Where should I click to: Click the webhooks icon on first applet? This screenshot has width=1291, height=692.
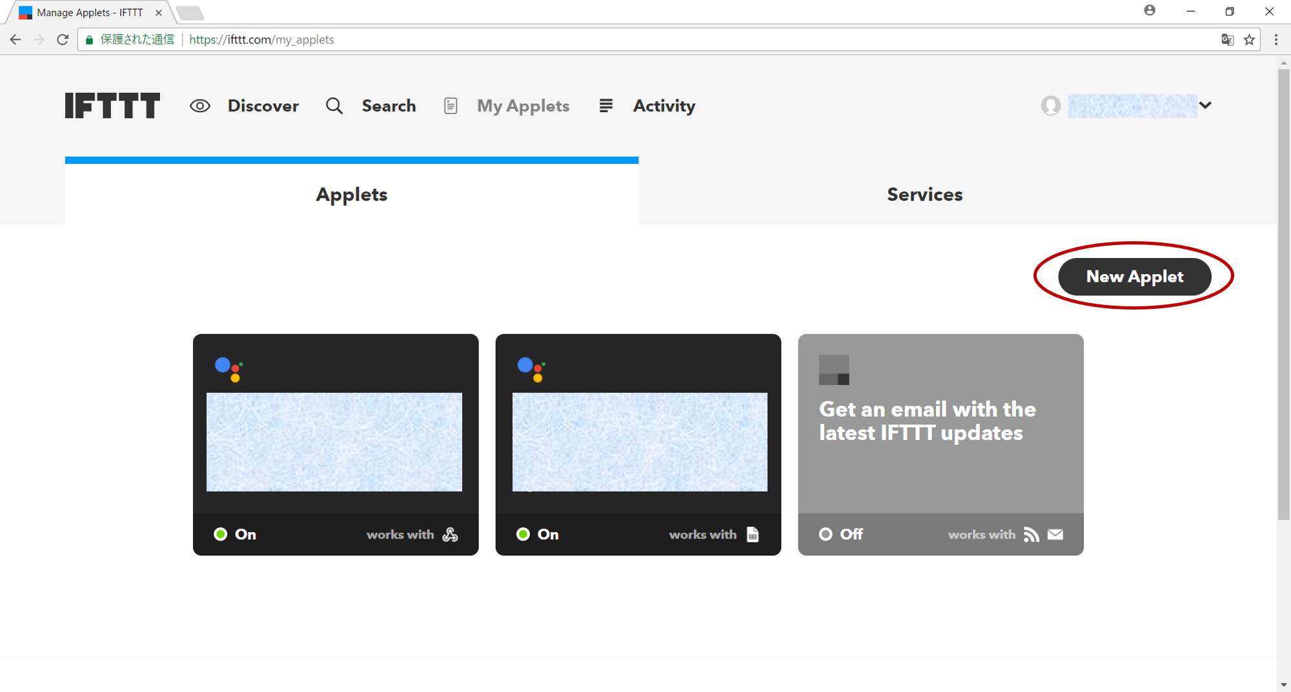coord(451,535)
